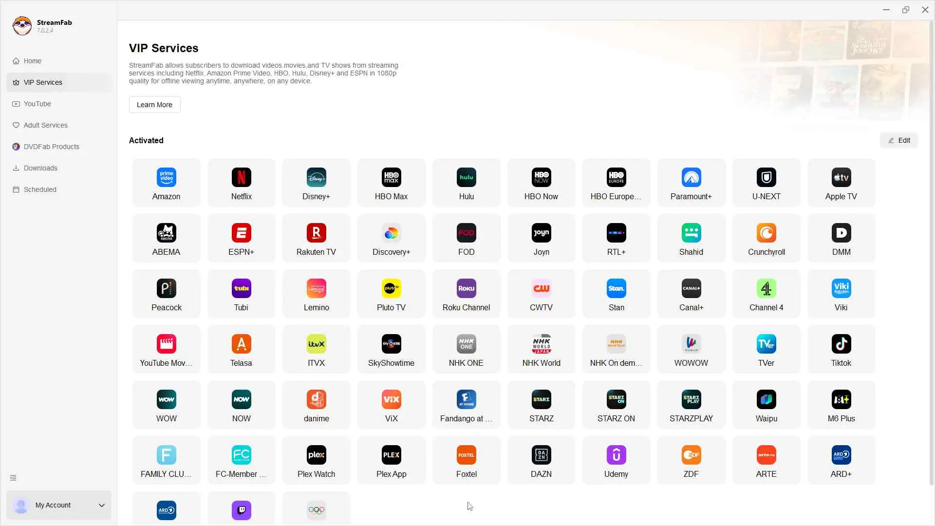
Task: Open DVDFab Products page
Action: pos(59,147)
